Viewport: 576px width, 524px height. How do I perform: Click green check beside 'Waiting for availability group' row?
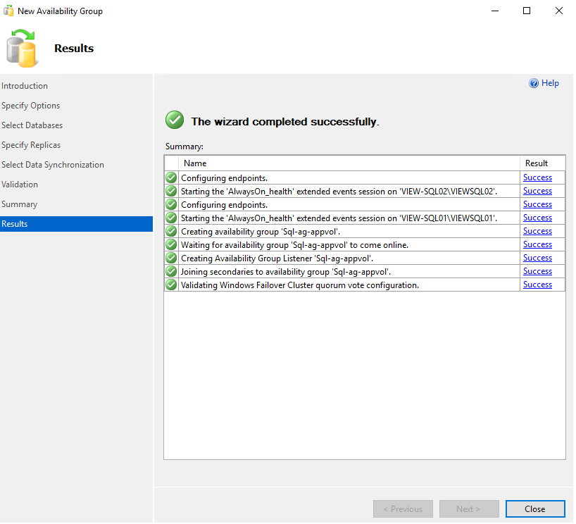point(171,244)
